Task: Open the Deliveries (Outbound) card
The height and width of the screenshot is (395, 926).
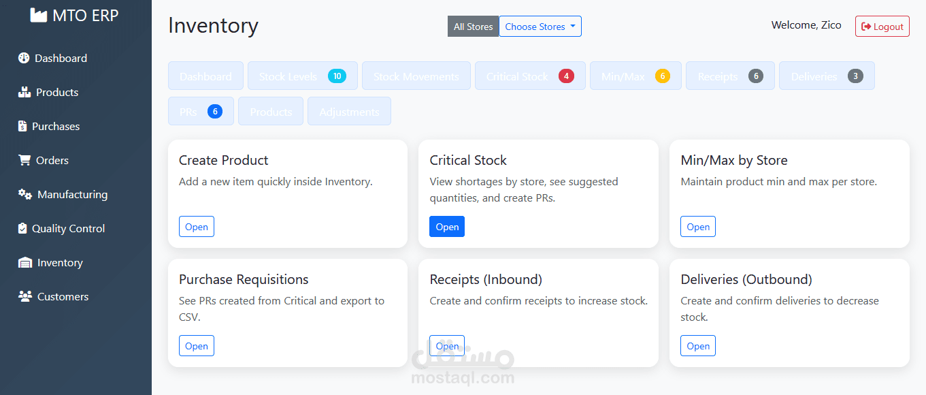Action: pos(698,346)
